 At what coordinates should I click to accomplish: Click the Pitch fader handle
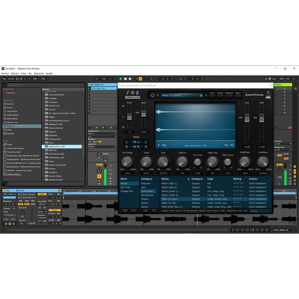tap(129, 117)
